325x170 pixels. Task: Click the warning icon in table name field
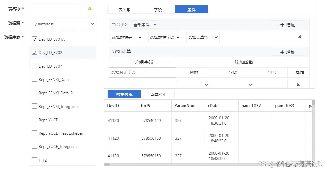click(90, 9)
